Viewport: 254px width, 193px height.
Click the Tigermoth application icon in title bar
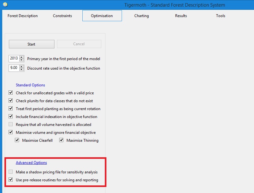5,4
